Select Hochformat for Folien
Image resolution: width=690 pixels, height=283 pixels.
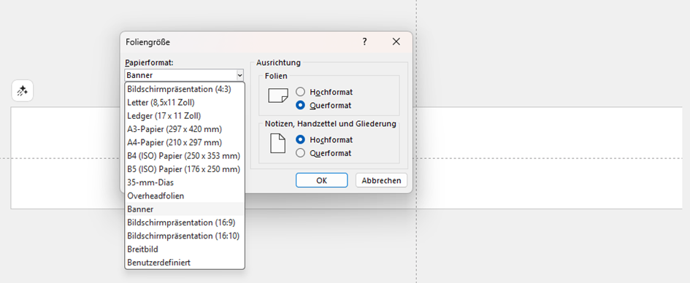[300, 92]
